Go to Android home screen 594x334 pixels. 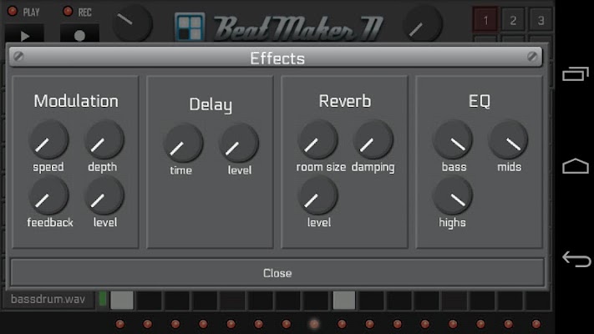point(576,166)
